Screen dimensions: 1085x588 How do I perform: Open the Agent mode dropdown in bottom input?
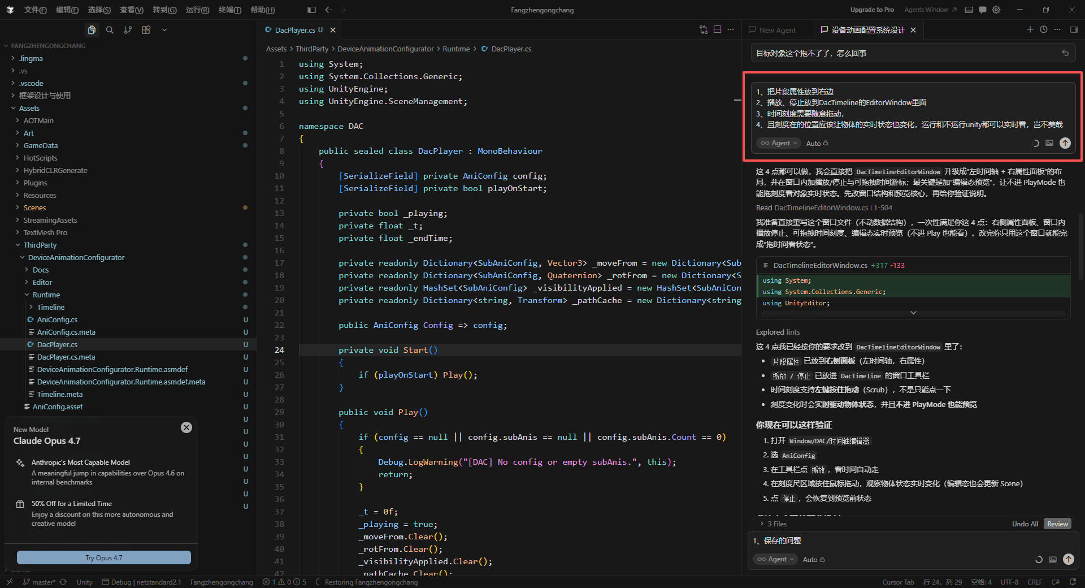pos(775,559)
